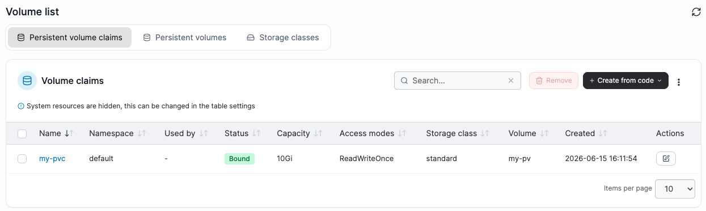Edit the my-pvc claim via action icon
This screenshot has width=706, height=211.
coord(666,159)
